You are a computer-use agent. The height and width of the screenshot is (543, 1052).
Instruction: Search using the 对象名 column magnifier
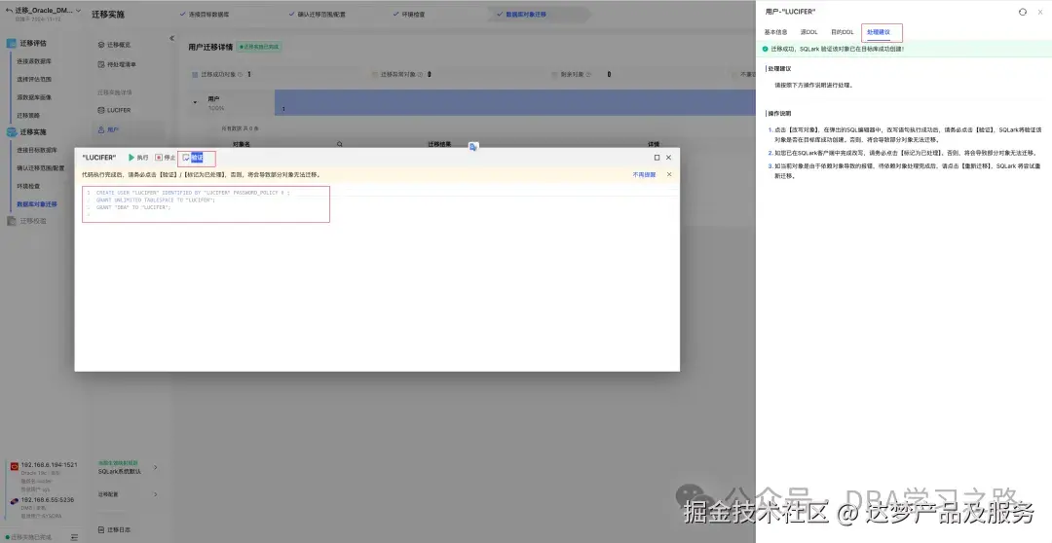coord(340,144)
